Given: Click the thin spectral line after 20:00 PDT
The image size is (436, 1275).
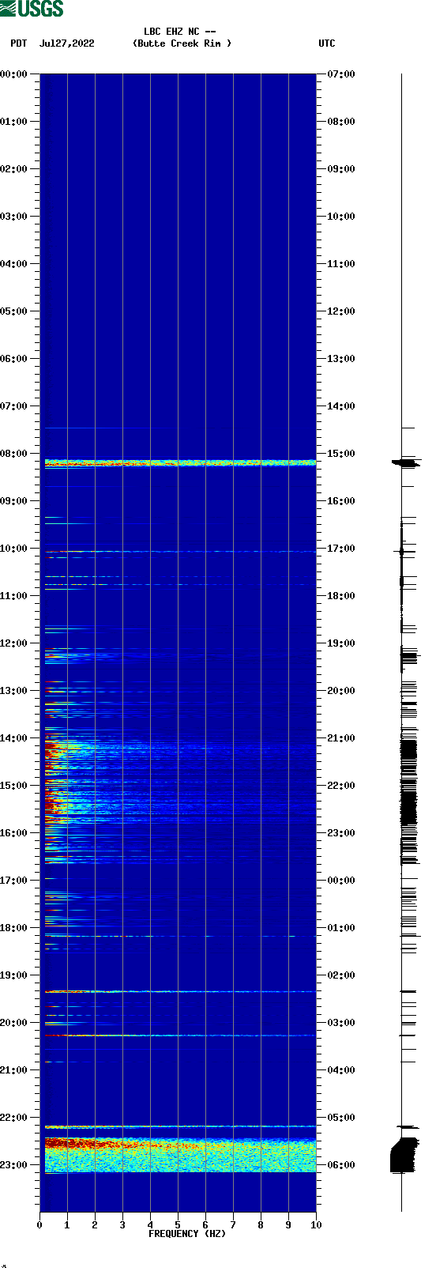Looking at the screenshot, I should pos(180,1035).
